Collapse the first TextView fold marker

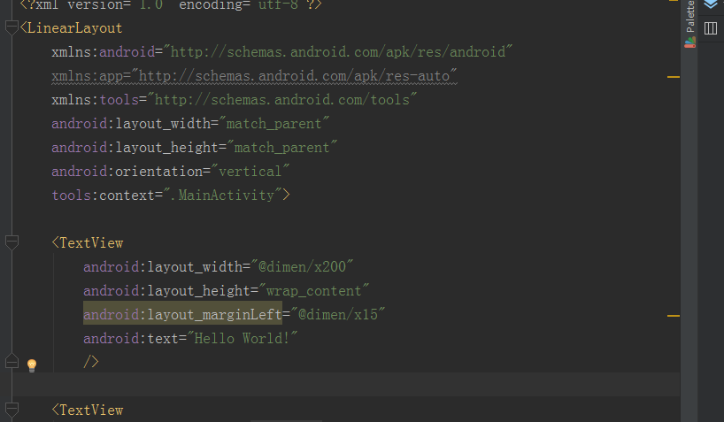12,242
